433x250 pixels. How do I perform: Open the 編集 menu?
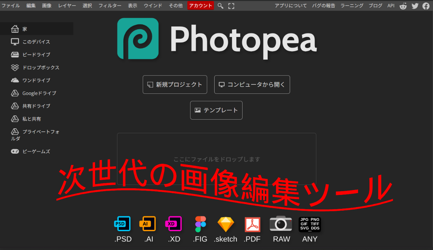coord(31,6)
